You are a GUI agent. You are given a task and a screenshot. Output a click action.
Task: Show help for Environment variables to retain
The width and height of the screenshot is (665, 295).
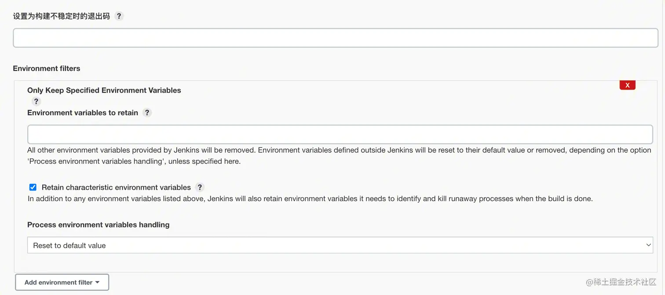147,113
